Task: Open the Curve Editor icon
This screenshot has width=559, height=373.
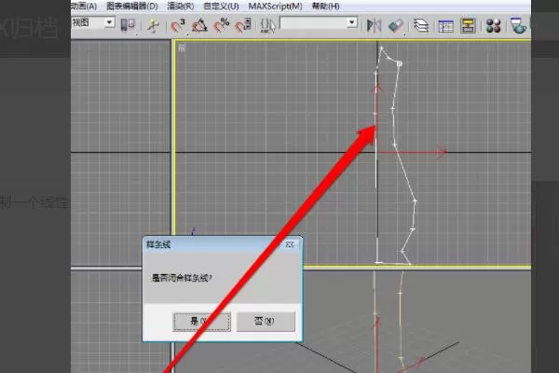Action: (x=445, y=26)
